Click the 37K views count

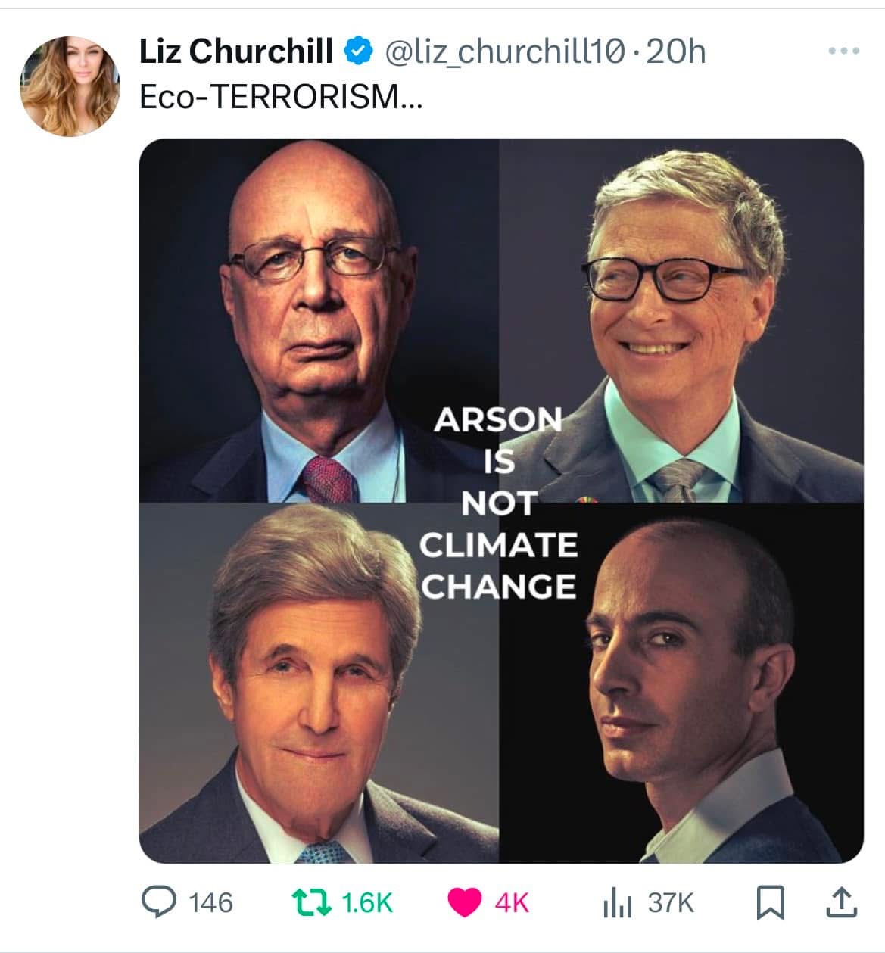(x=671, y=902)
